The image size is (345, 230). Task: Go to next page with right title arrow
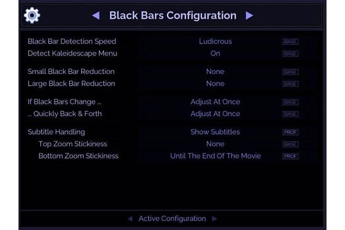pos(250,15)
